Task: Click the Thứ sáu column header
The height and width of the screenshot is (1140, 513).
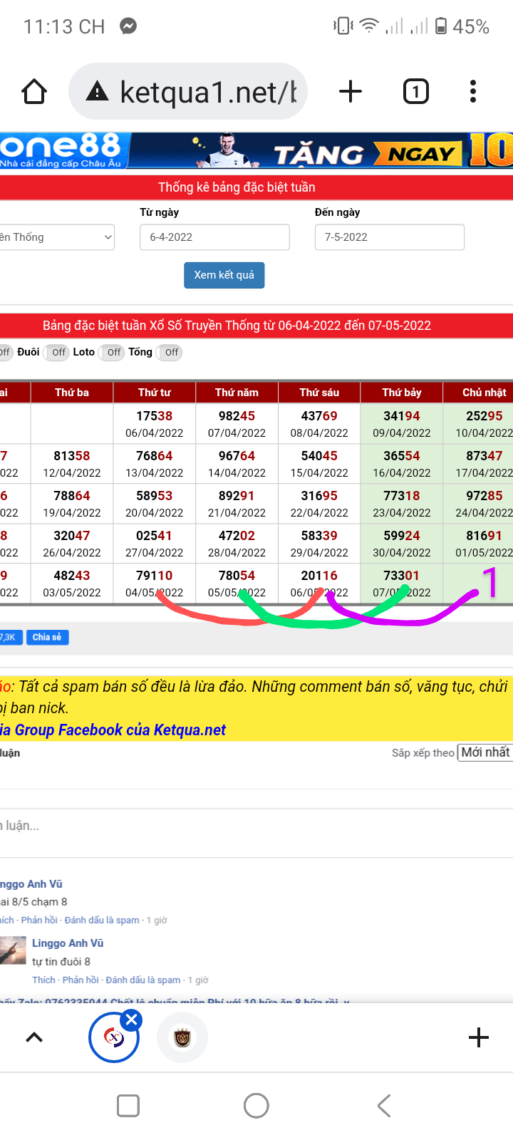Action: tap(319, 393)
